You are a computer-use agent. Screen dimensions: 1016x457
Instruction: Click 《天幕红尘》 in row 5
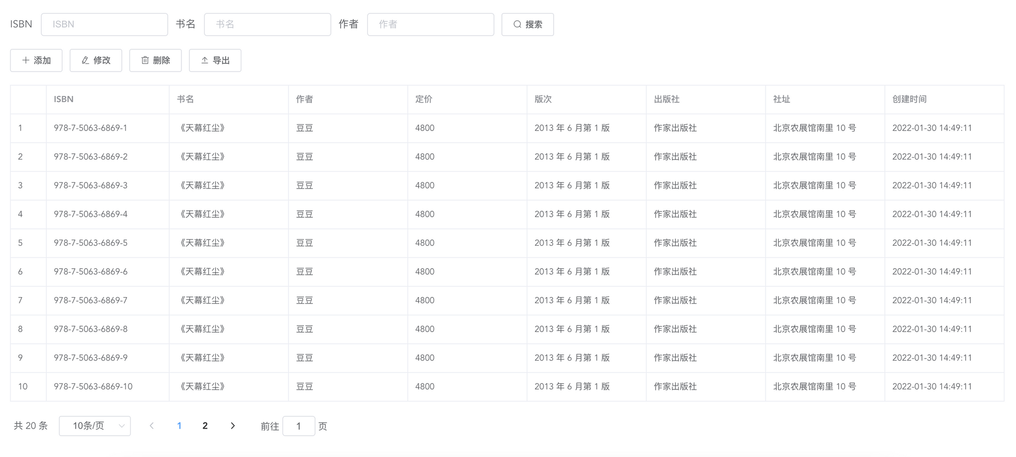click(x=202, y=243)
